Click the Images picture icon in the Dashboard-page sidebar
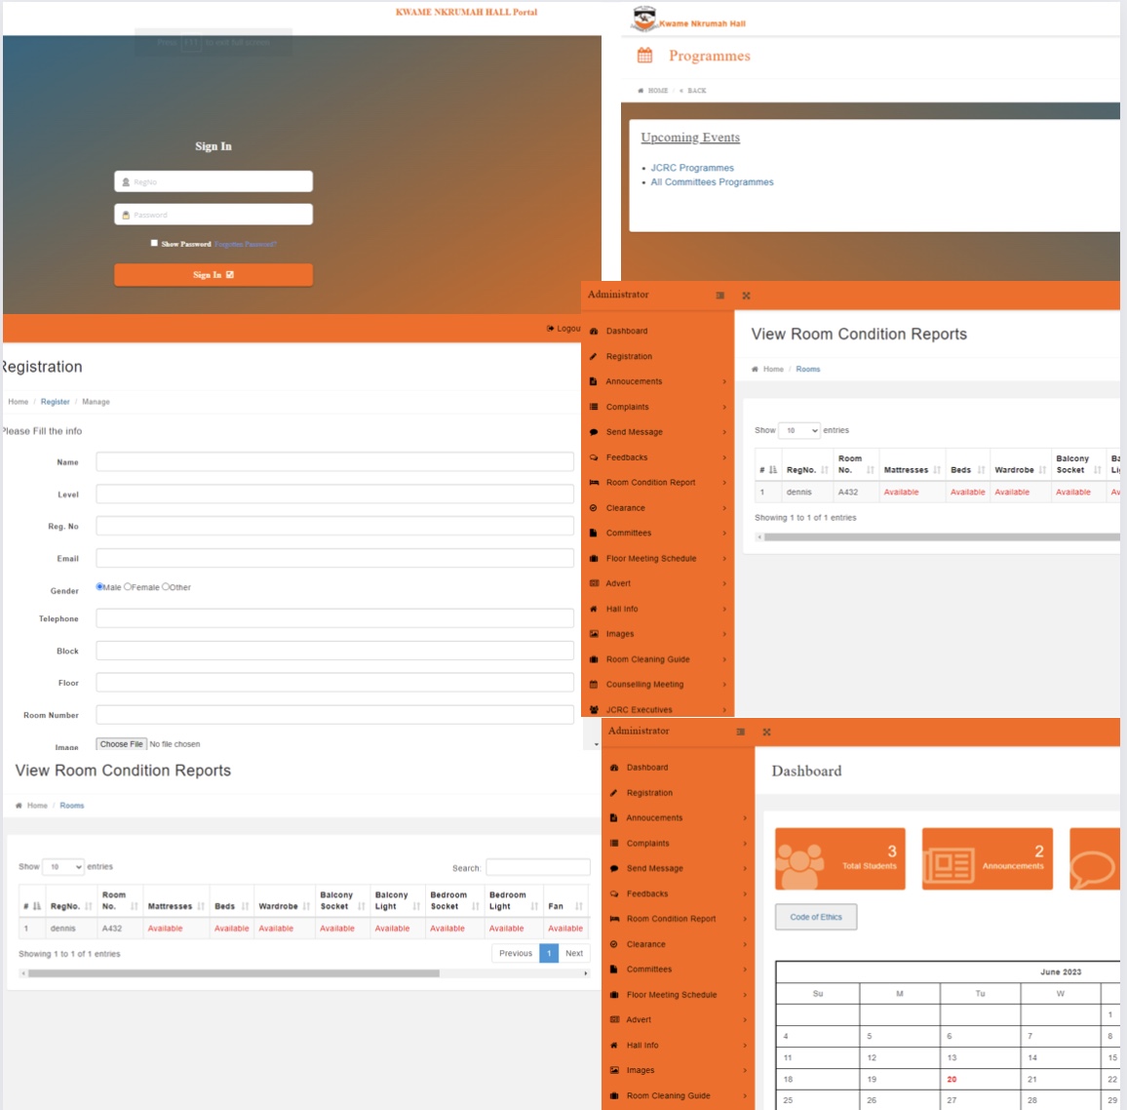The width and height of the screenshot is (1127, 1110). 614,1070
